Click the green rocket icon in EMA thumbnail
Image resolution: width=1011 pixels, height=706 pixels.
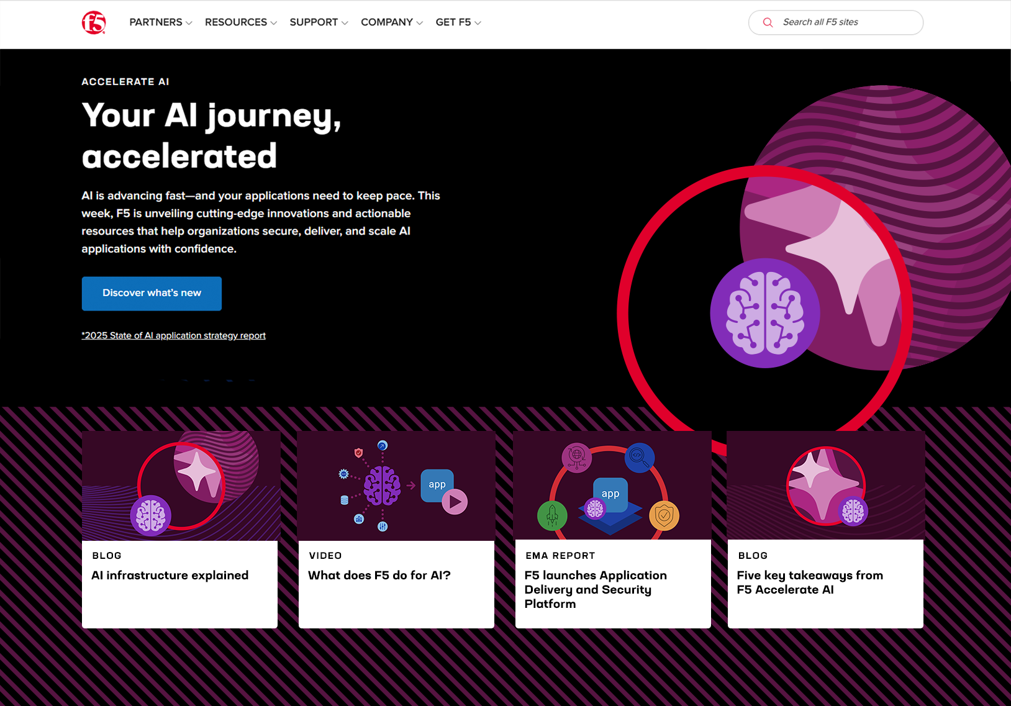click(552, 515)
